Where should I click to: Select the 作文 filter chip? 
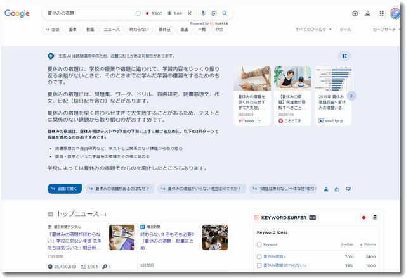click(219, 30)
